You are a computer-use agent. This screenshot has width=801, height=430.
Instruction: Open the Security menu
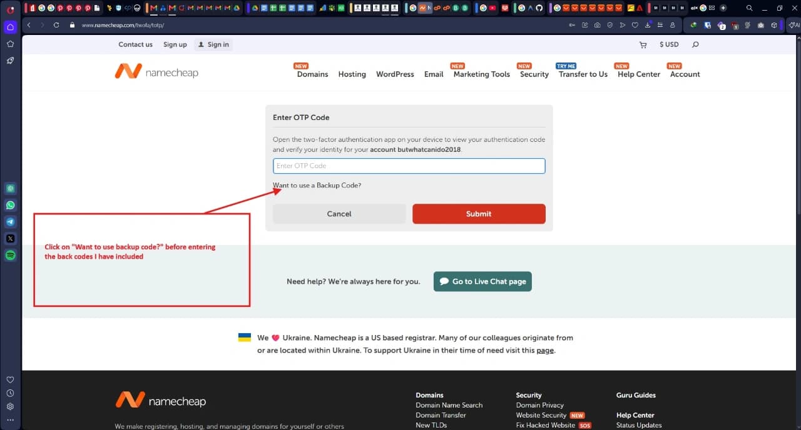click(534, 74)
